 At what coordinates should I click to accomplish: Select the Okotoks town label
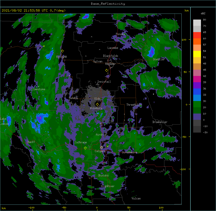[103, 175]
